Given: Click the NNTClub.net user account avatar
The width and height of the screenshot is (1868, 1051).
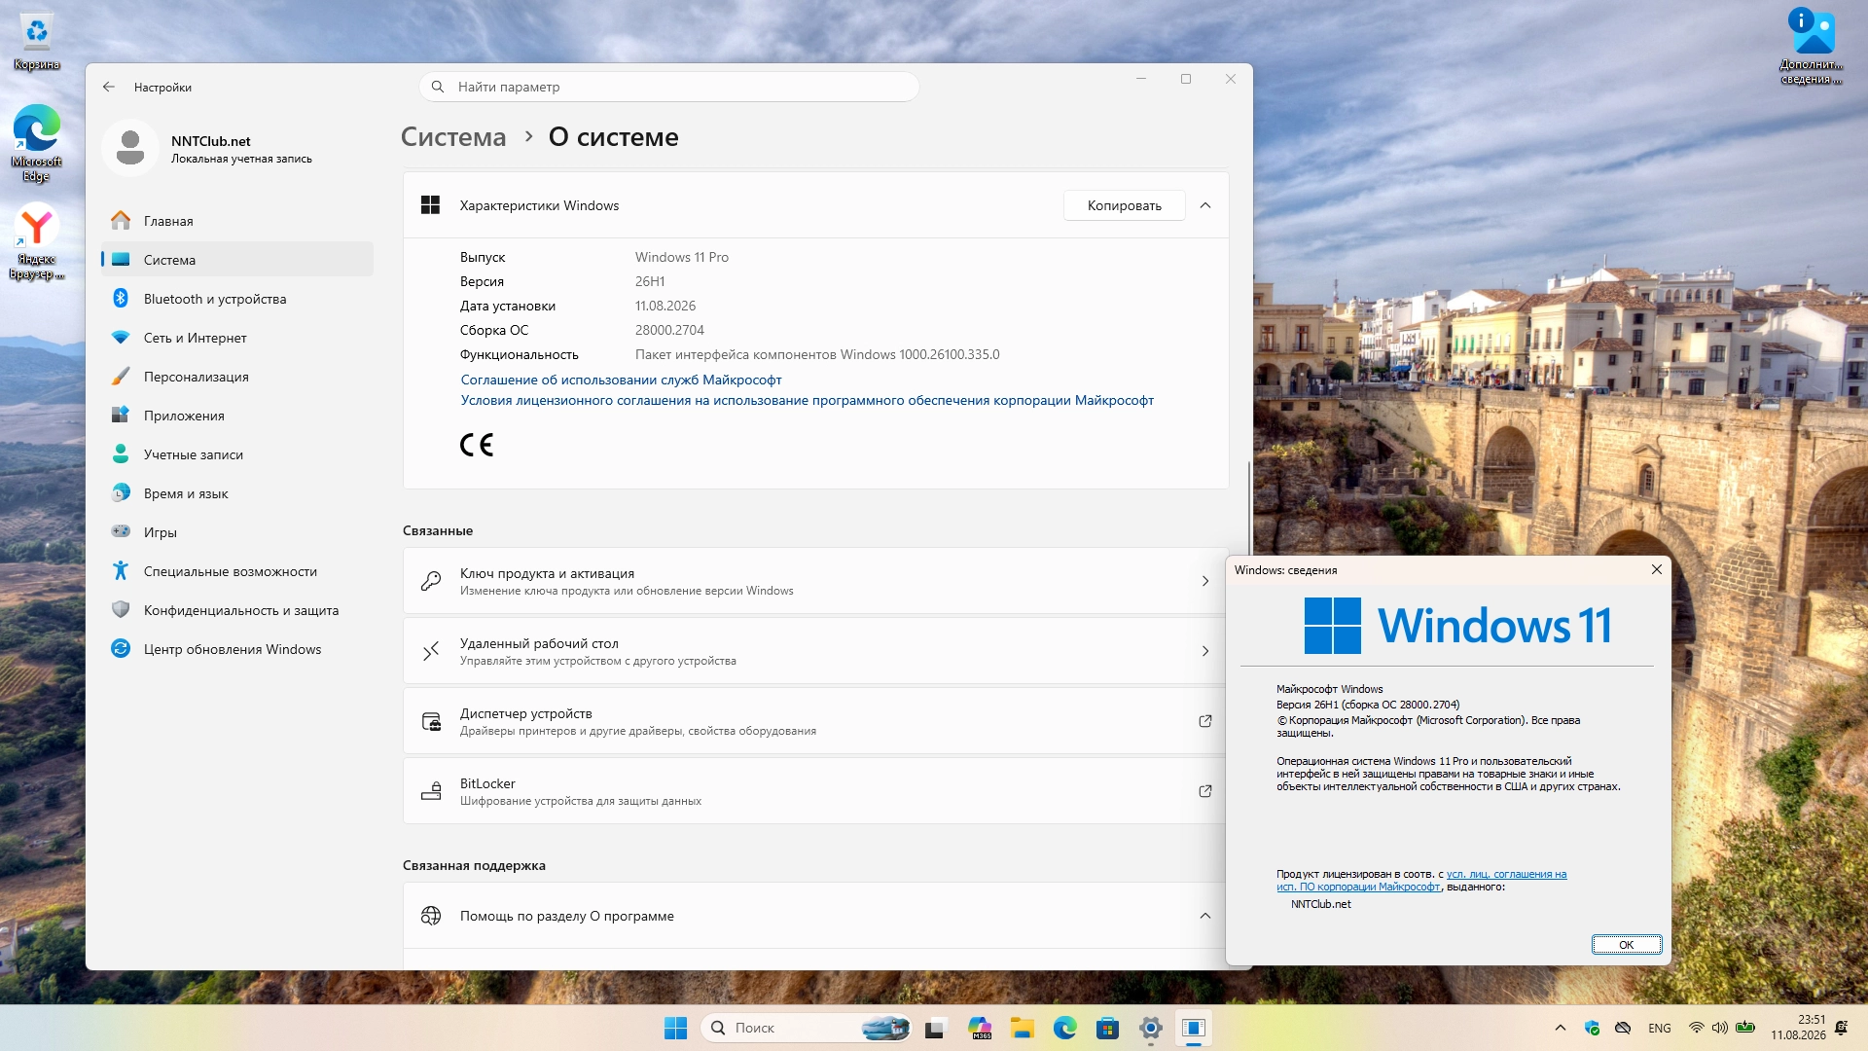Looking at the screenshot, I should pyautogui.click(x=130, y=148).
